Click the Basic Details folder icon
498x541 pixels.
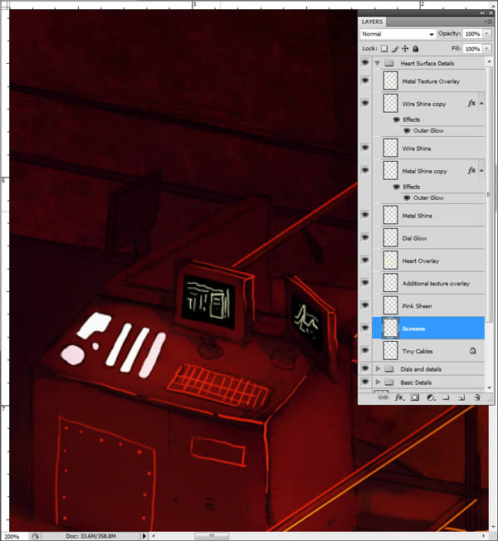[x=389, y=382]
